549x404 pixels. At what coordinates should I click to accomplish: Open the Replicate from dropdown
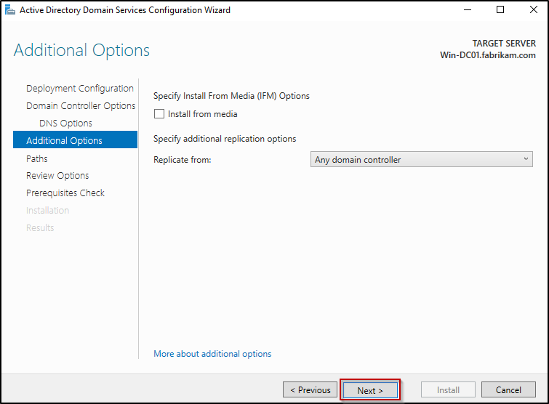tap(421, 160)
